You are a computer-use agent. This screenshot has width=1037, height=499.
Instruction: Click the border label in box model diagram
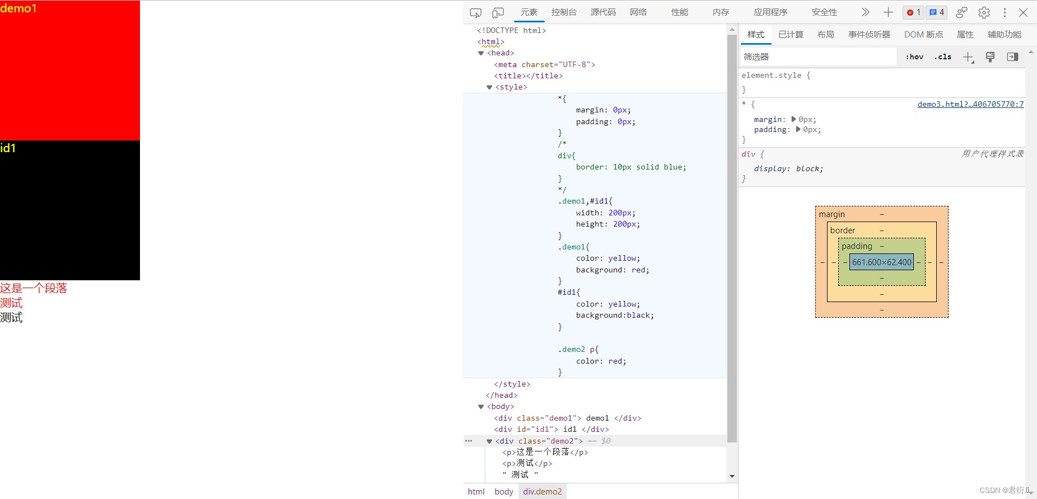842,230
